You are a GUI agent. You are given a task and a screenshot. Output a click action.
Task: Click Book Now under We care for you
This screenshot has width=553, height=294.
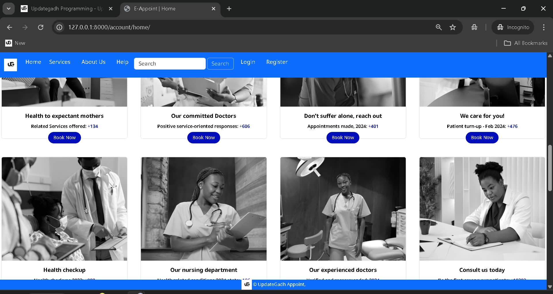[x=482, y=138]
